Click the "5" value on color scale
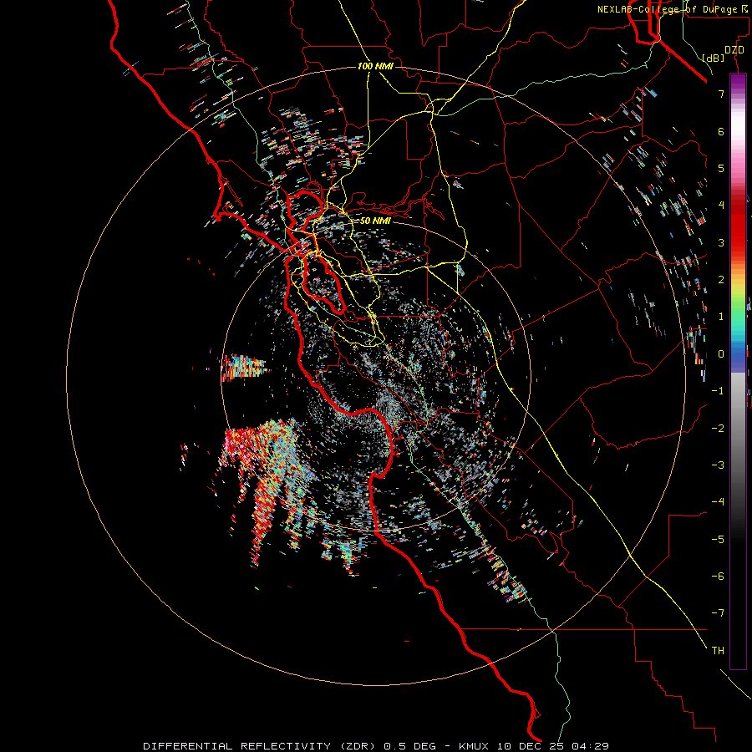The height and width of the screenshot is (752, 752). (x=721, y=168)
